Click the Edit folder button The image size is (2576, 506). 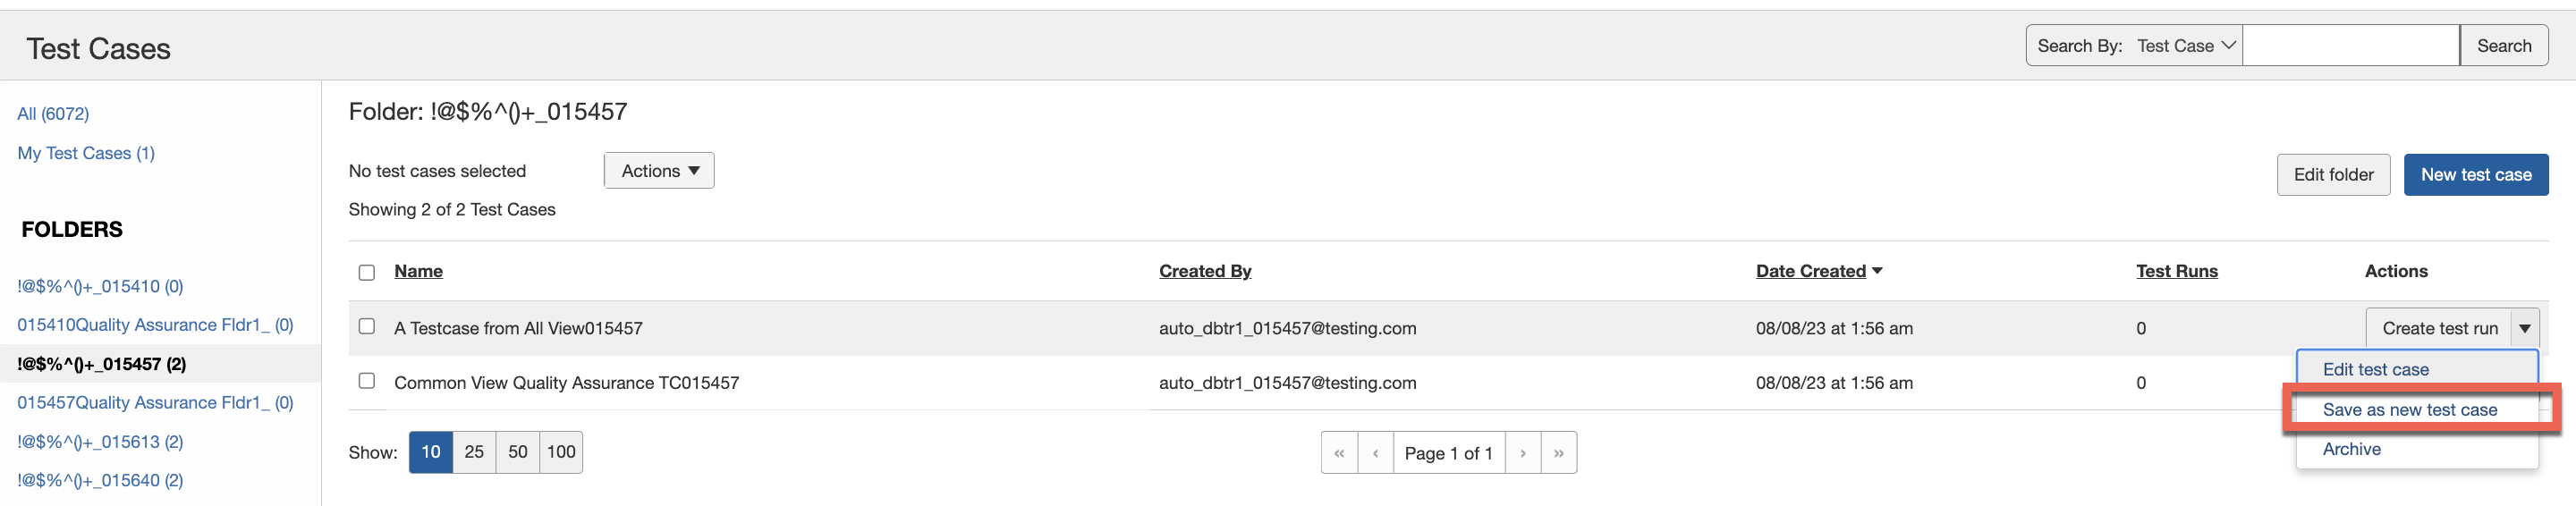[2333, 175]
